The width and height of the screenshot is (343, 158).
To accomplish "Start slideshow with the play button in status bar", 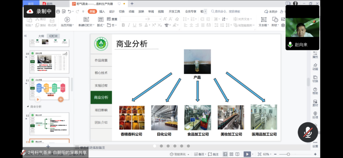I will tap(247, 154).
